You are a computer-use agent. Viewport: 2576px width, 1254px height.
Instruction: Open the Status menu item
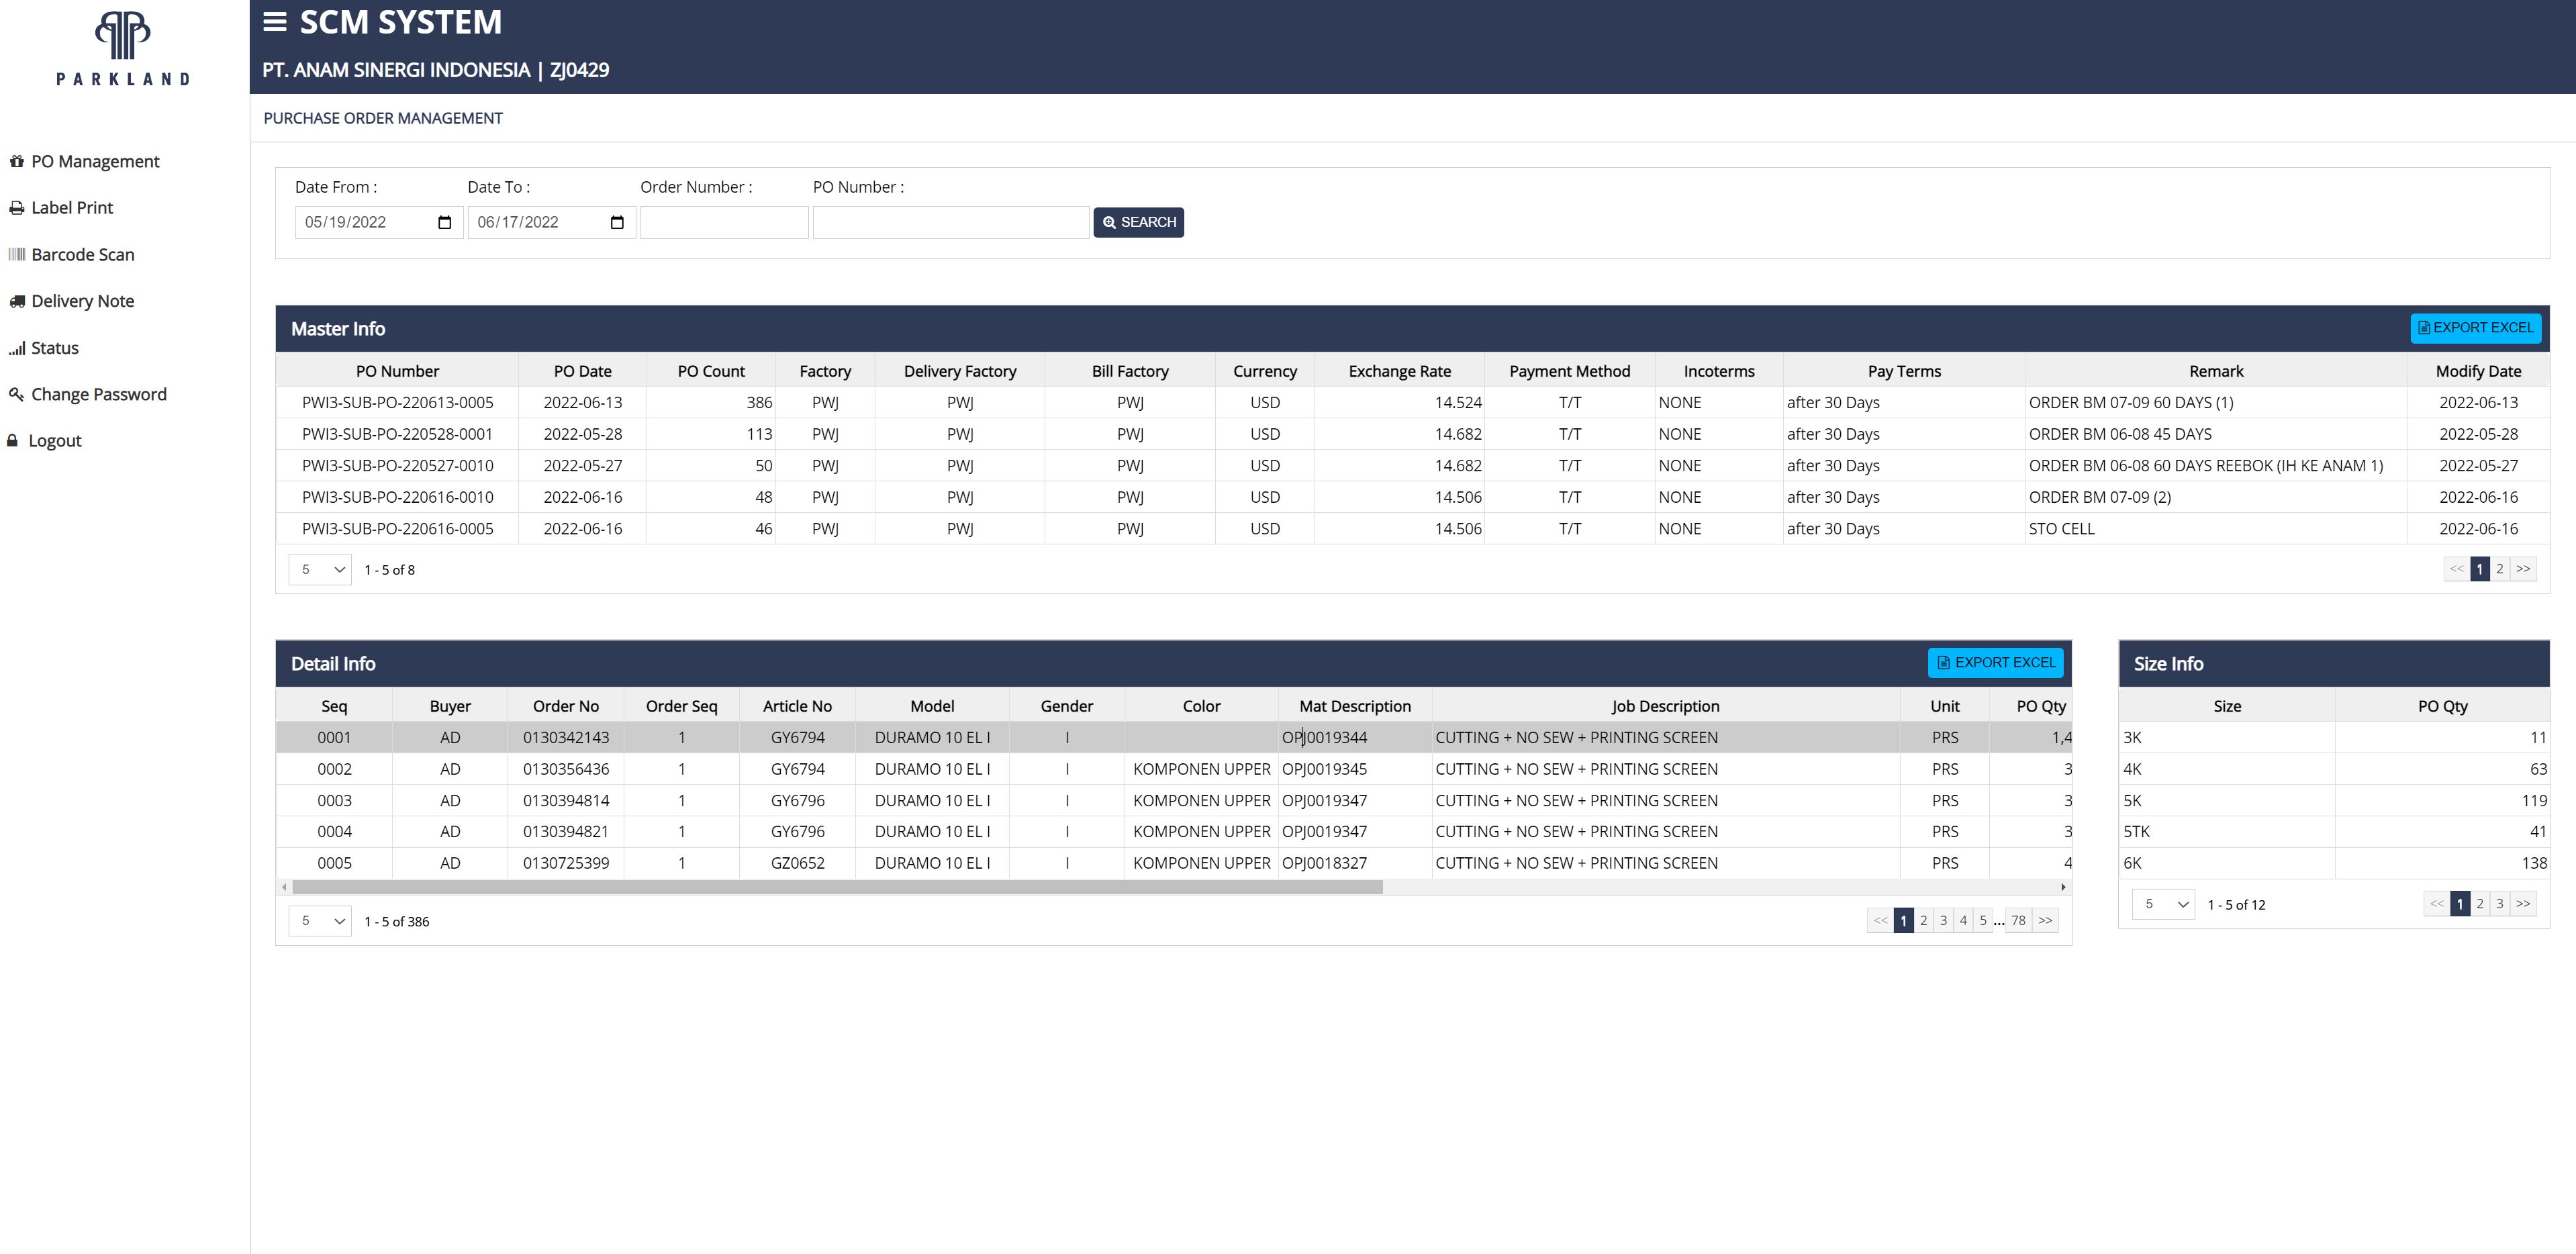(x=54, y=348)
